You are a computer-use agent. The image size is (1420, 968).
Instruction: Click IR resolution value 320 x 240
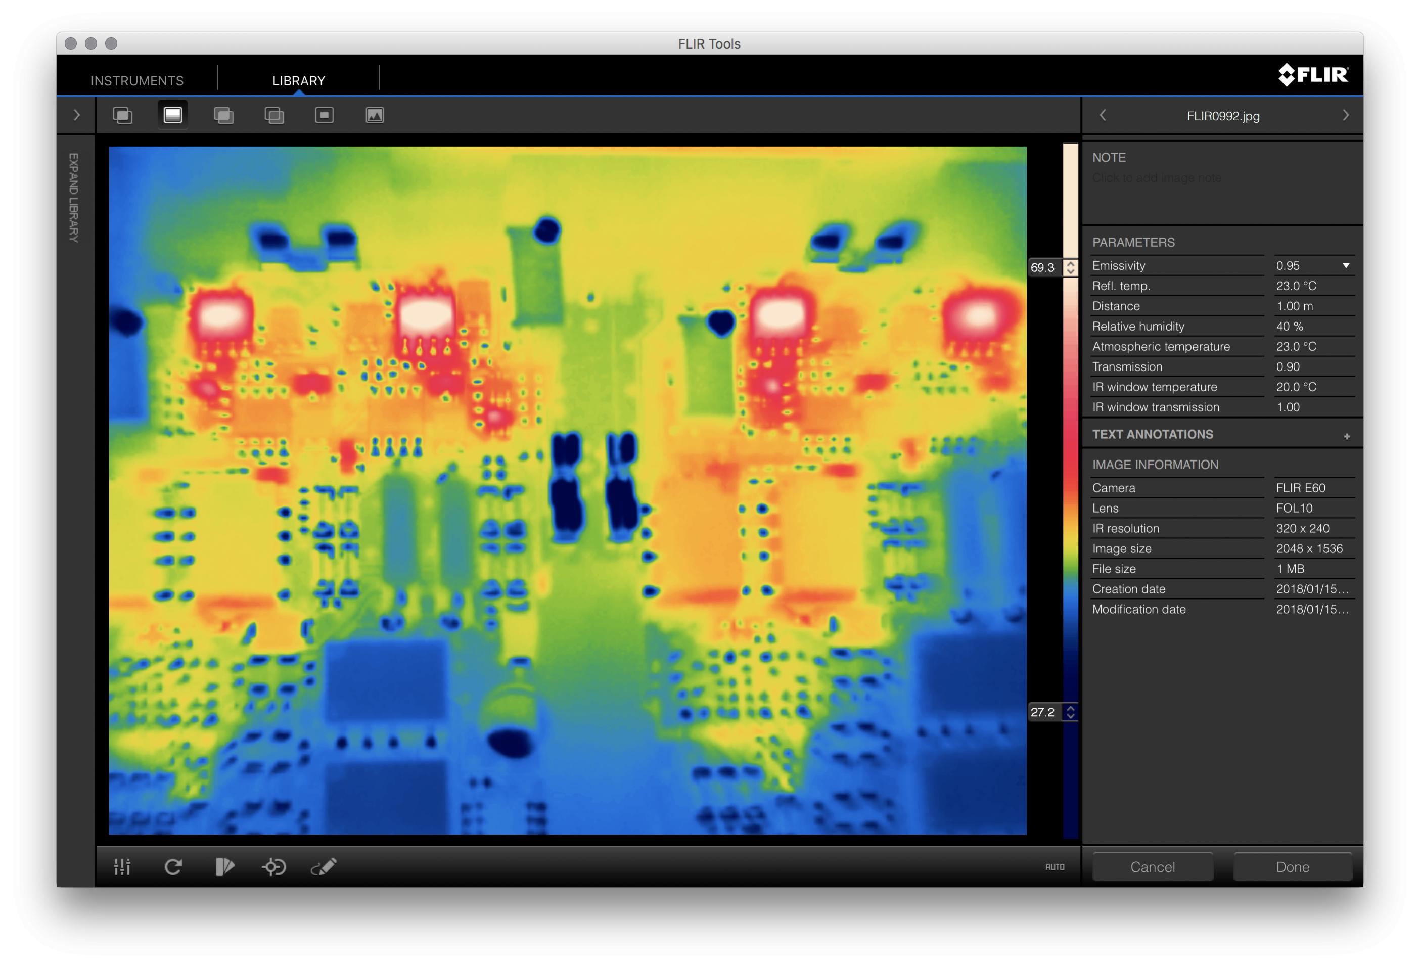coord(1303,528)
